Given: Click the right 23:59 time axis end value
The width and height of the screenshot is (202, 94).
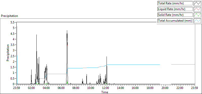Looking at the screenshot, I should [x=195, y=88].
